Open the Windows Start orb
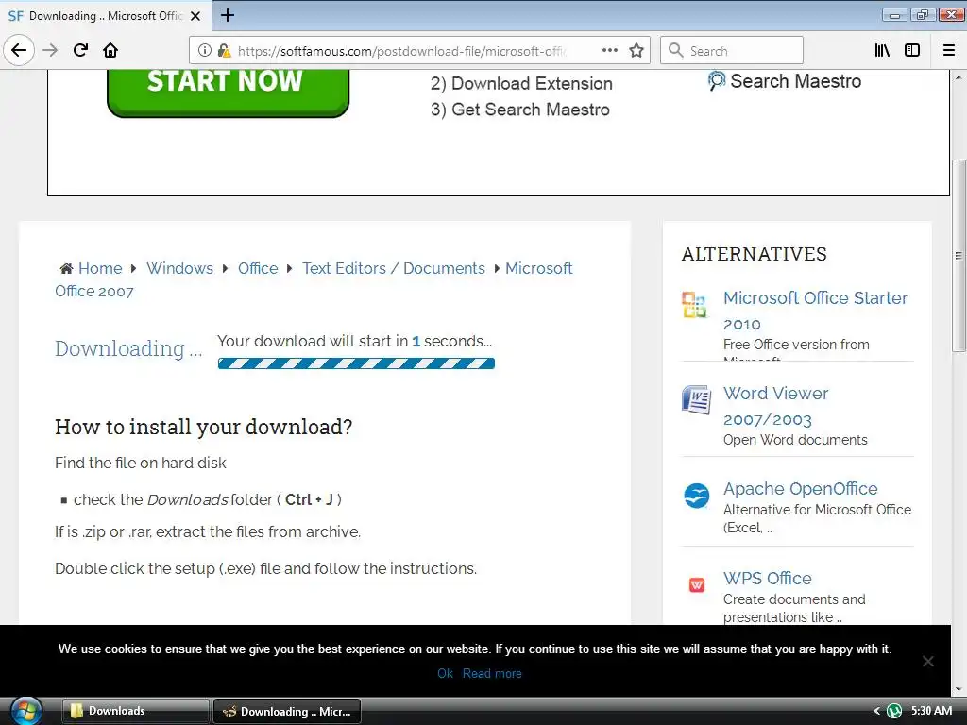 pyautogui.click(x=25, y=711)
